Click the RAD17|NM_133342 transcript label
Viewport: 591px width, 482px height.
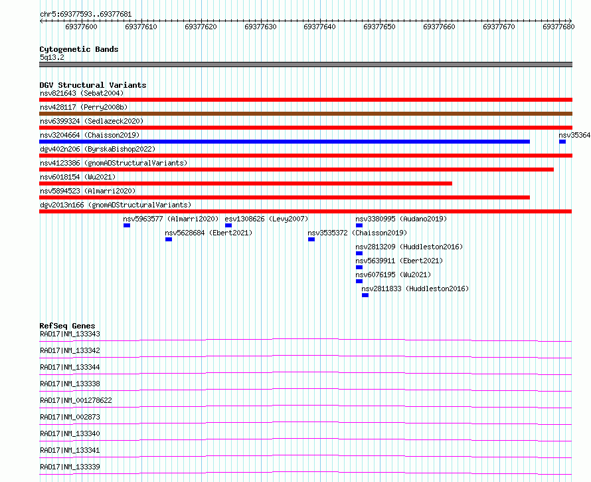pos(70,350)
